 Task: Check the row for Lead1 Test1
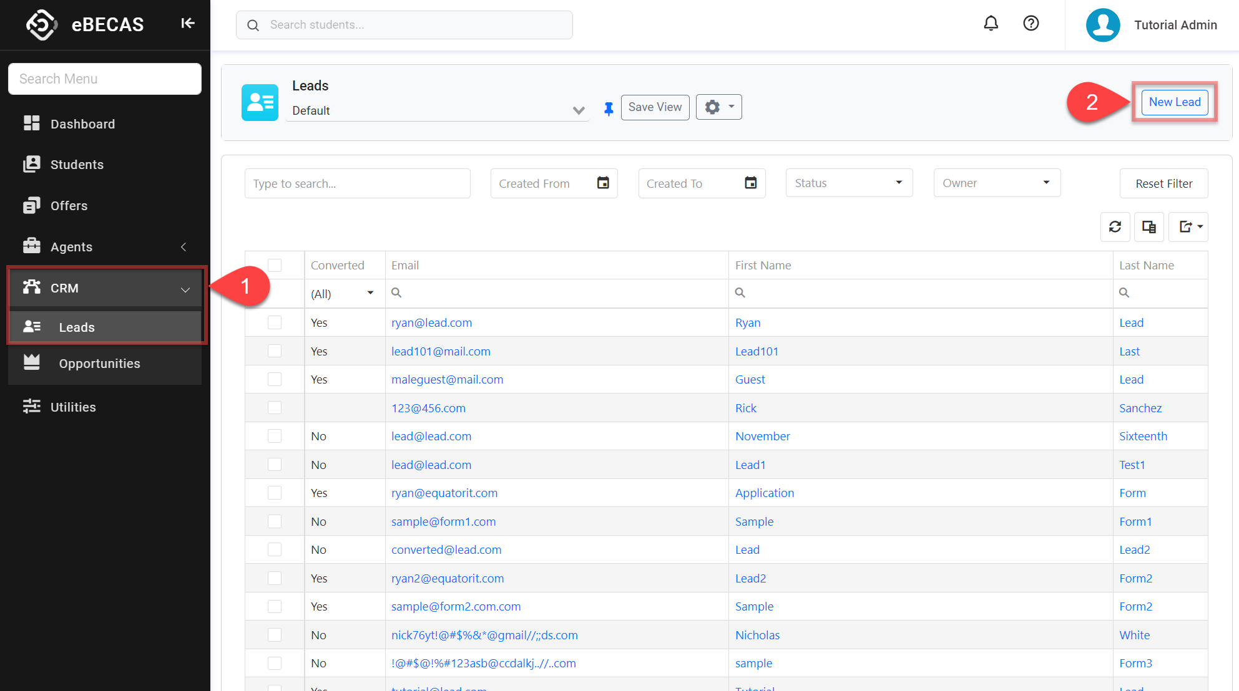(275, 465)
